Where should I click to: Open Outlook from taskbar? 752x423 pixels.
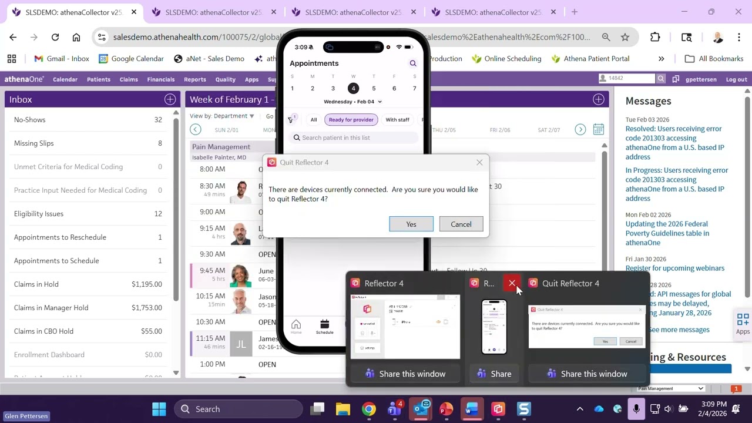click(421, 409)
